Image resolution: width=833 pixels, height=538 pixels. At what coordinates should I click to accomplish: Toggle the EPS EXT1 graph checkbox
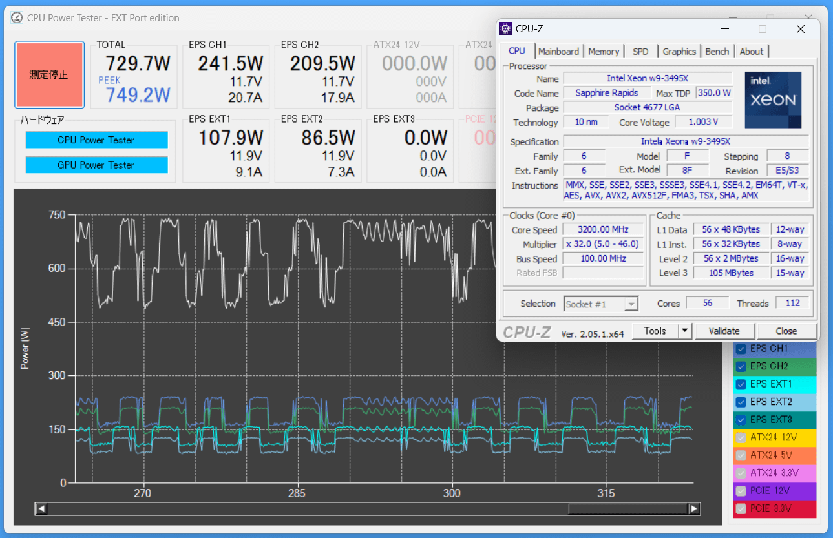pos(741,384)
